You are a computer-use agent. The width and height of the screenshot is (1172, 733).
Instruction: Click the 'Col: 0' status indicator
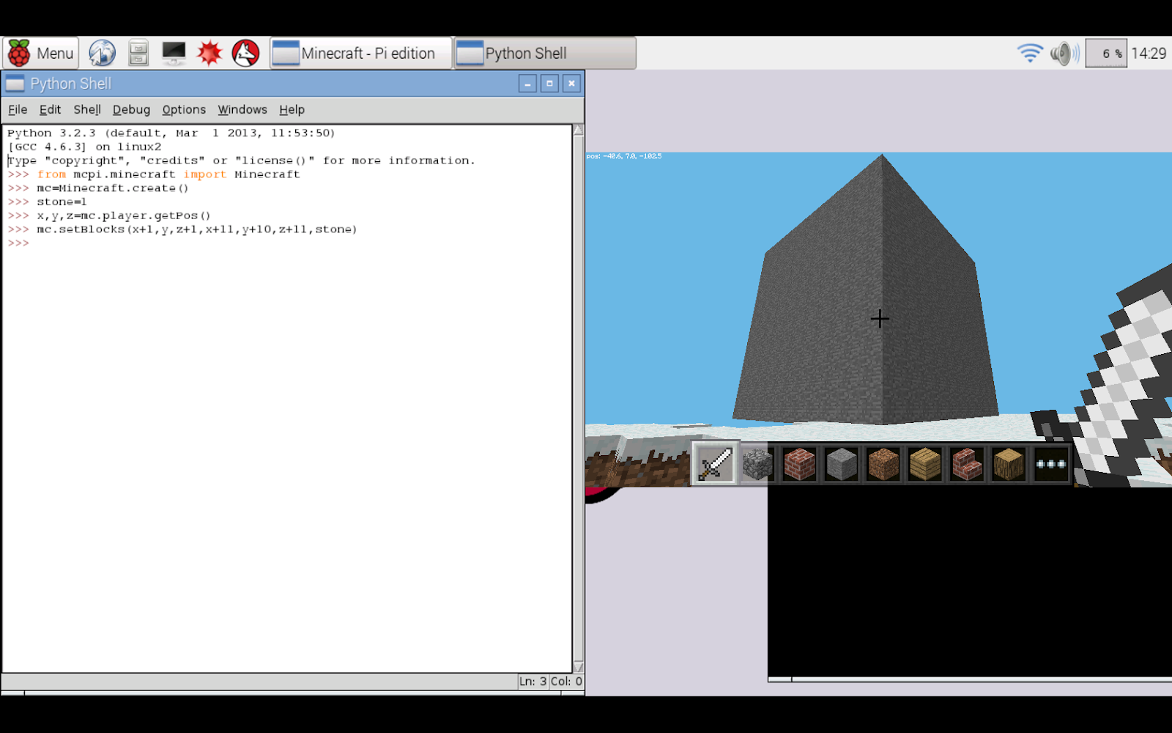pyautogui.click(x=566, y=681)
